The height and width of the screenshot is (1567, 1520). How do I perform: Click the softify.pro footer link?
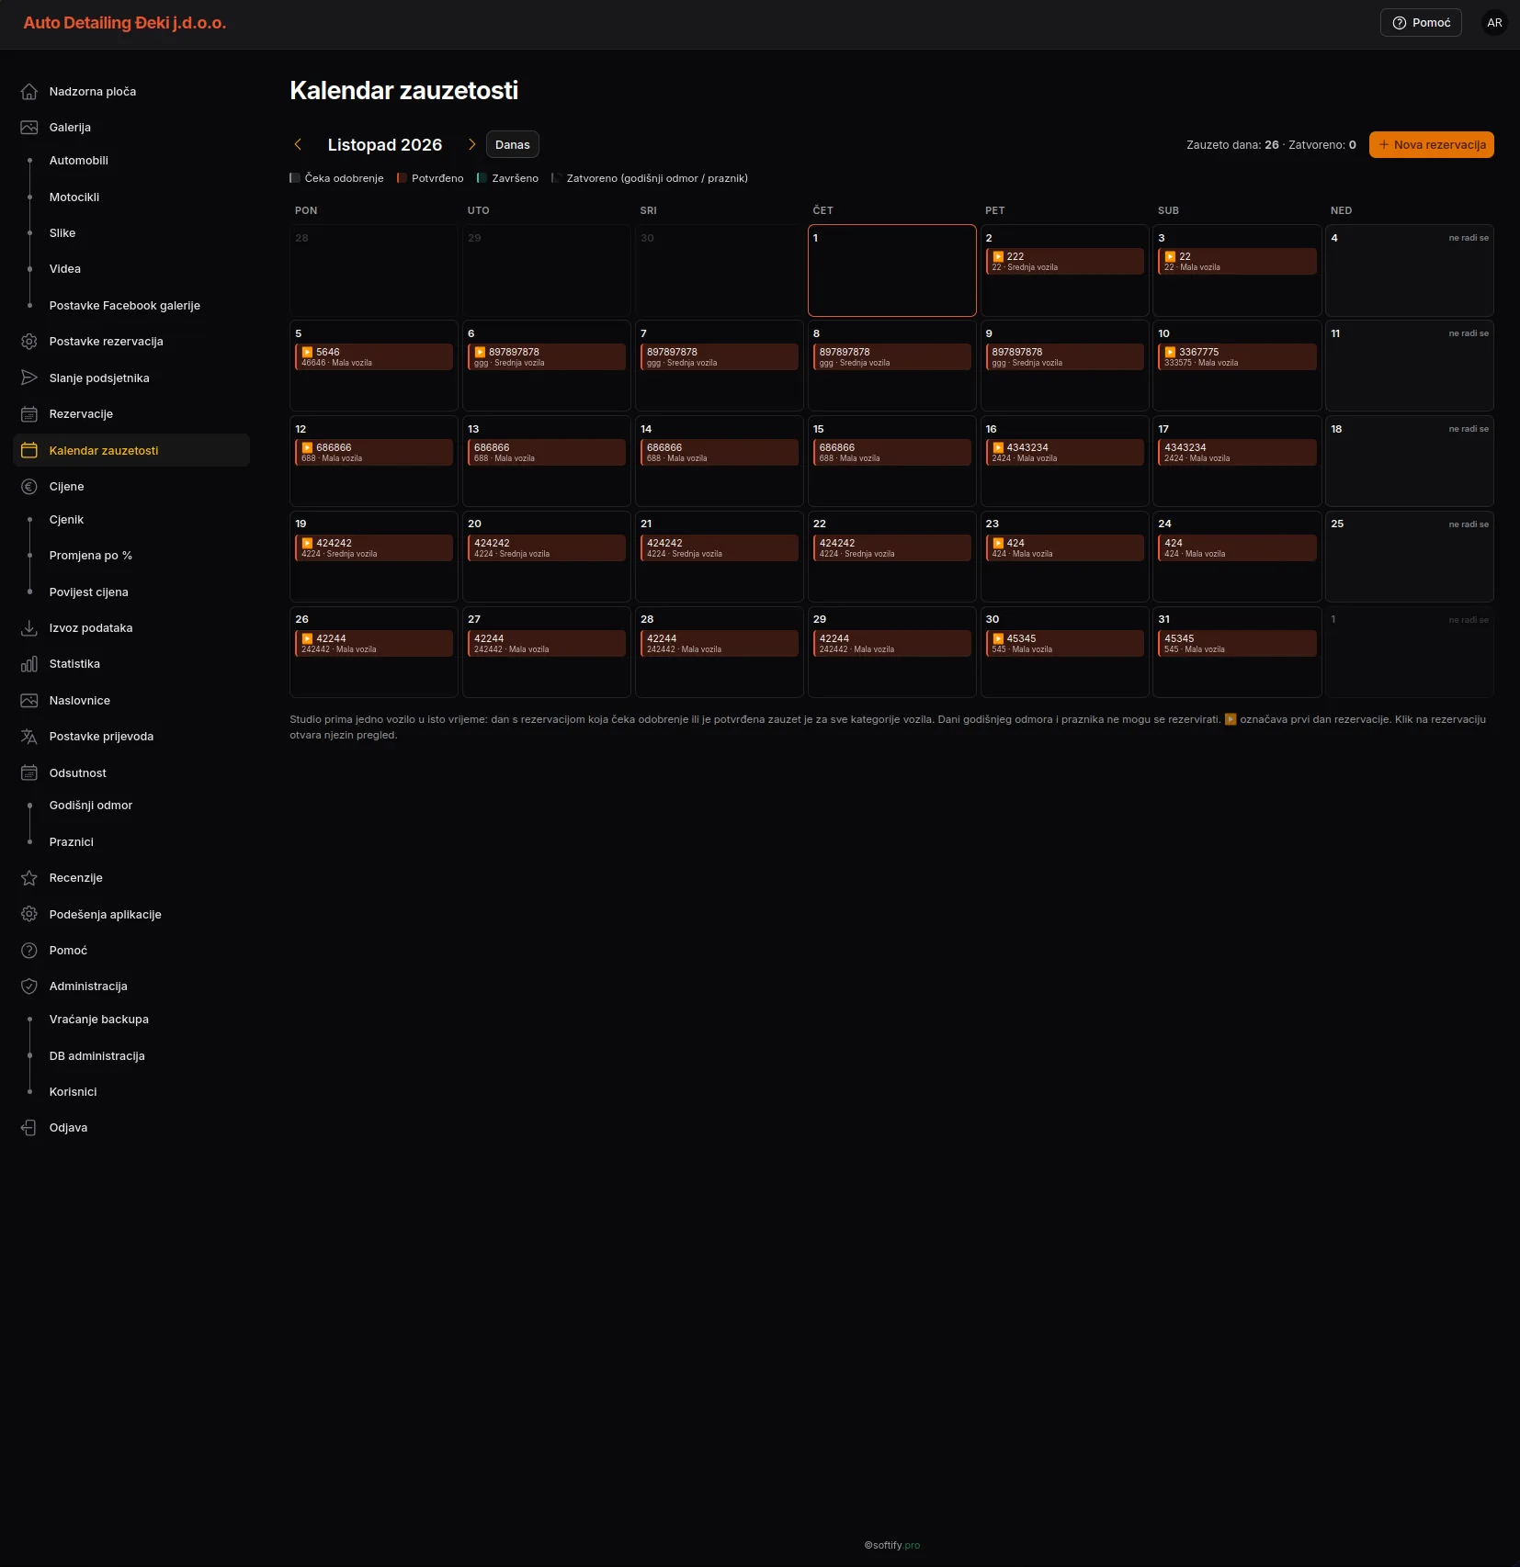892,1545
